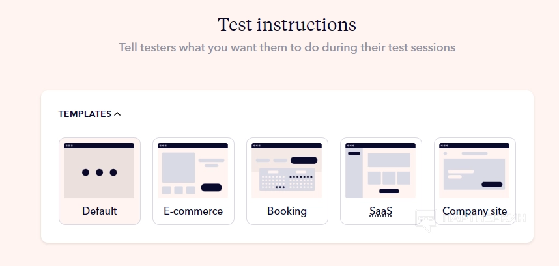Click the Test instructions heading
Image resolution: width=559 pixels, height=266 pixels.
(287, 25)
